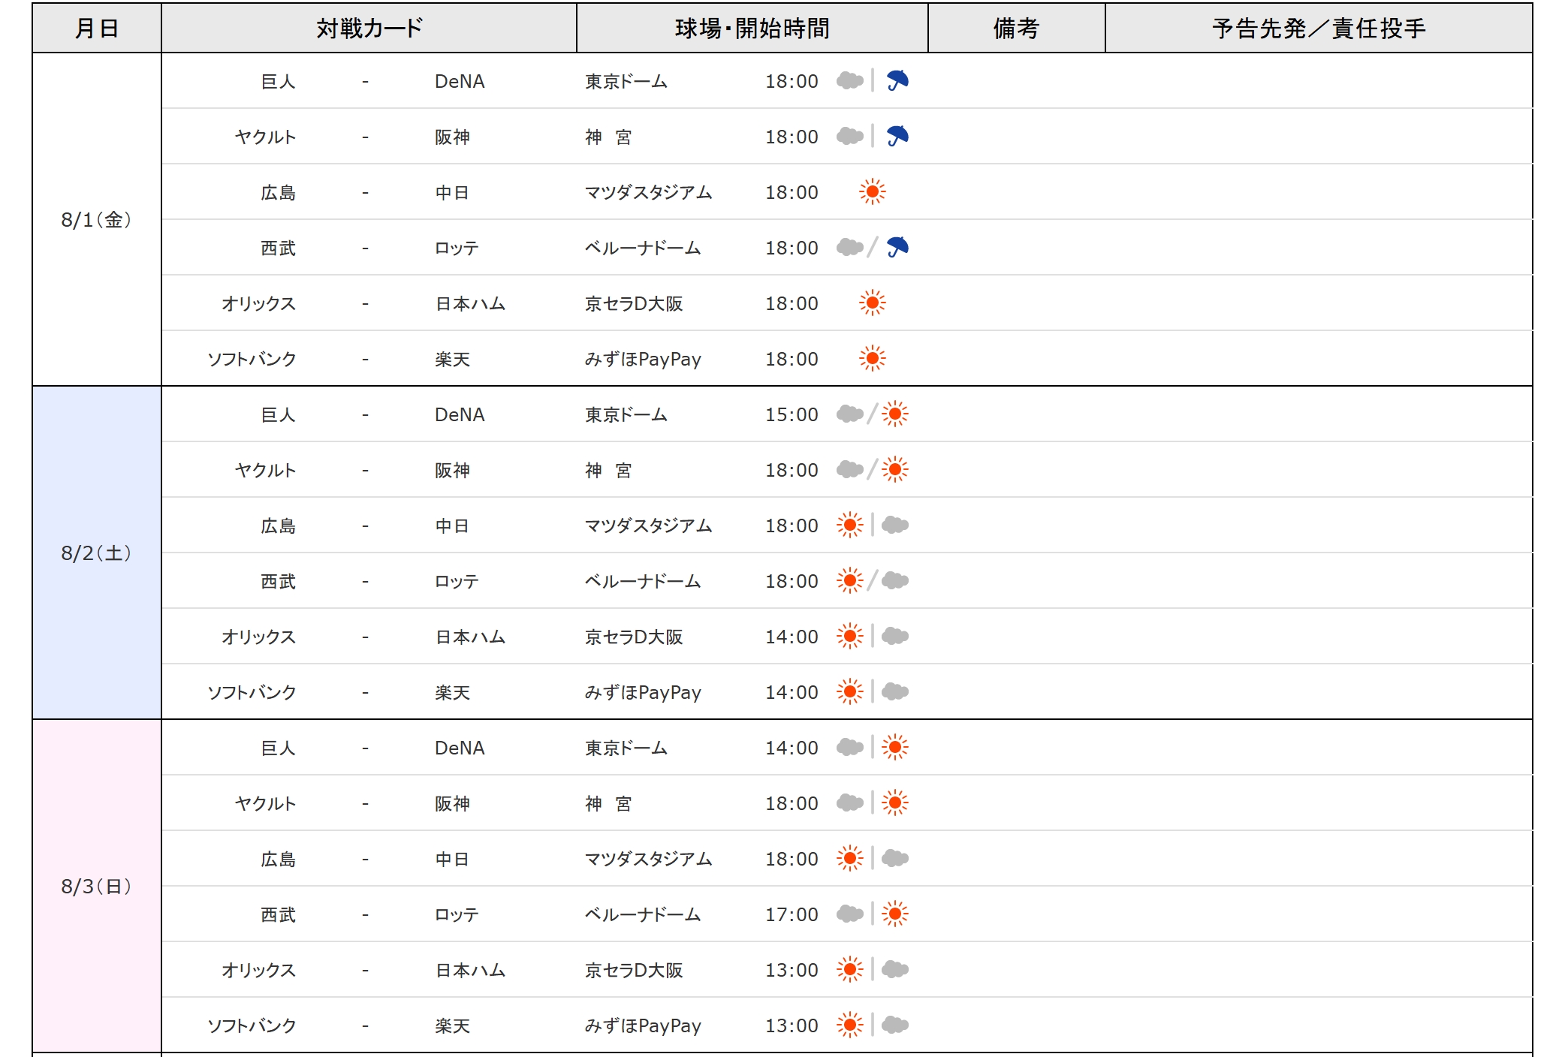Click 神 宮 in the 8/2 row

click(608, 470)
